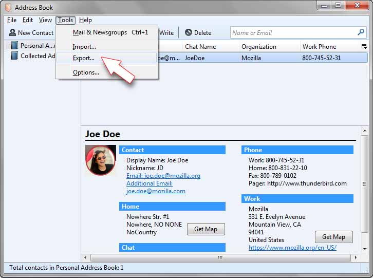Image resolution: width=373 pixels, height=278 pixels.
Task: Minimize the Address Book window
Action: (324, 5)
